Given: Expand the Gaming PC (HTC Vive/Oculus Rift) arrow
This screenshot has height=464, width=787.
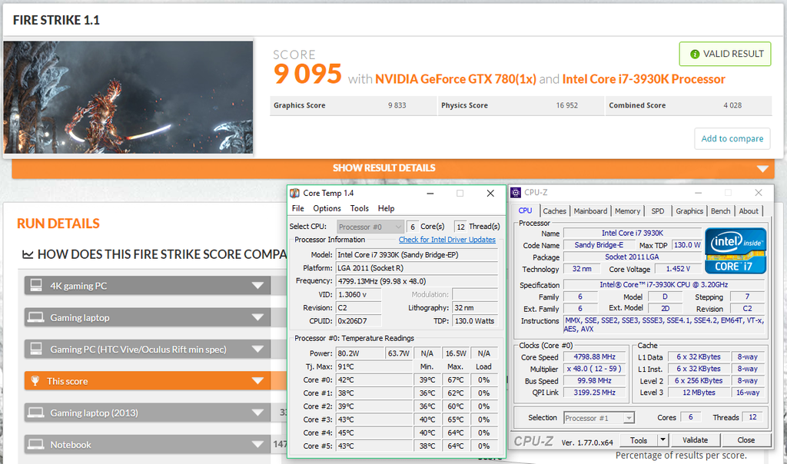Looking at the screenshot, I should click(x=258, y=349).
